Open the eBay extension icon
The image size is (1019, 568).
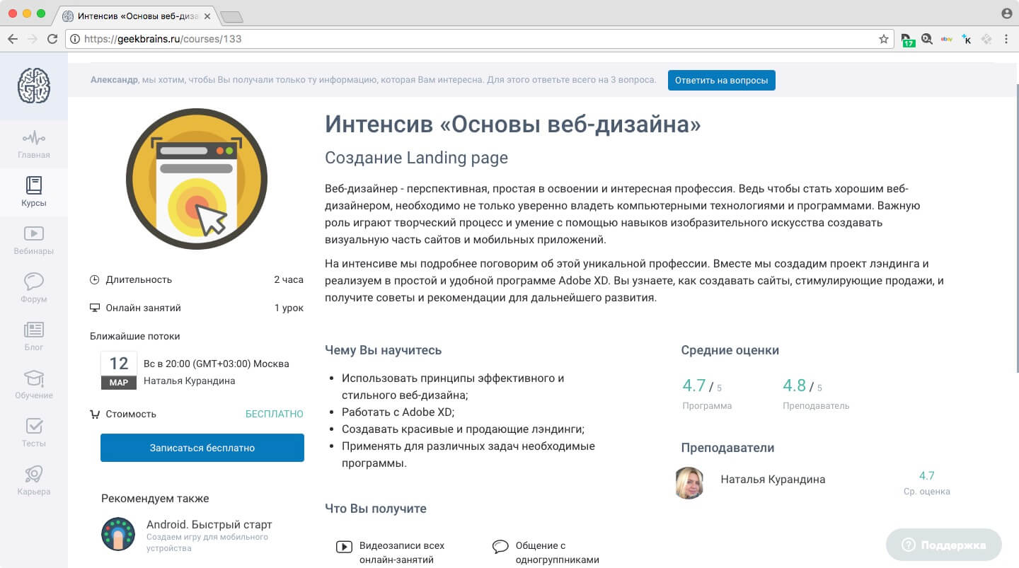947,39
